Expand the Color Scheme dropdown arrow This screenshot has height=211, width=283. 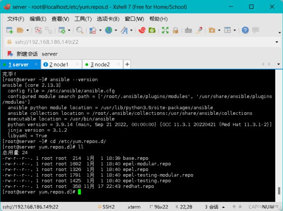pos(100,30)
